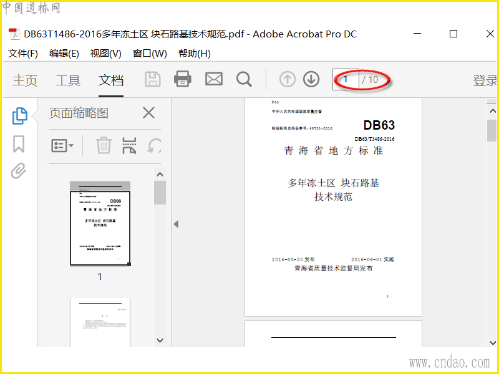Select the second page thumbnail
The width and height of the screenshot is (499, 374).
pyautogui.click(x=100, y=322)
